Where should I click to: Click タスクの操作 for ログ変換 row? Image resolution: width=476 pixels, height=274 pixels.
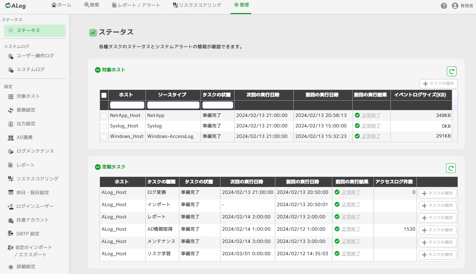[437, 193]
